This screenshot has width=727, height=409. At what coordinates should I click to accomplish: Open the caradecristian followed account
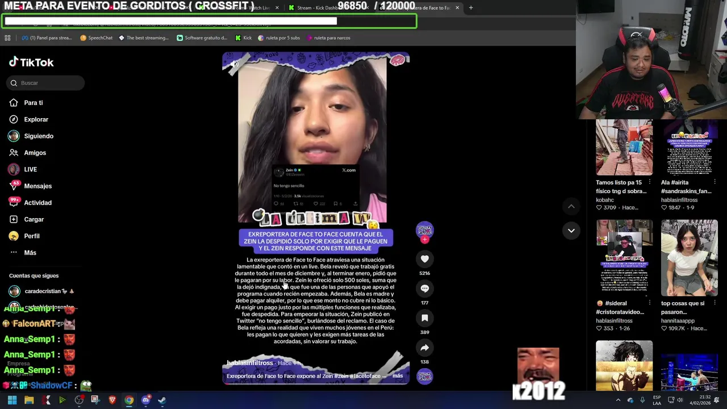[x=42, y=291]
